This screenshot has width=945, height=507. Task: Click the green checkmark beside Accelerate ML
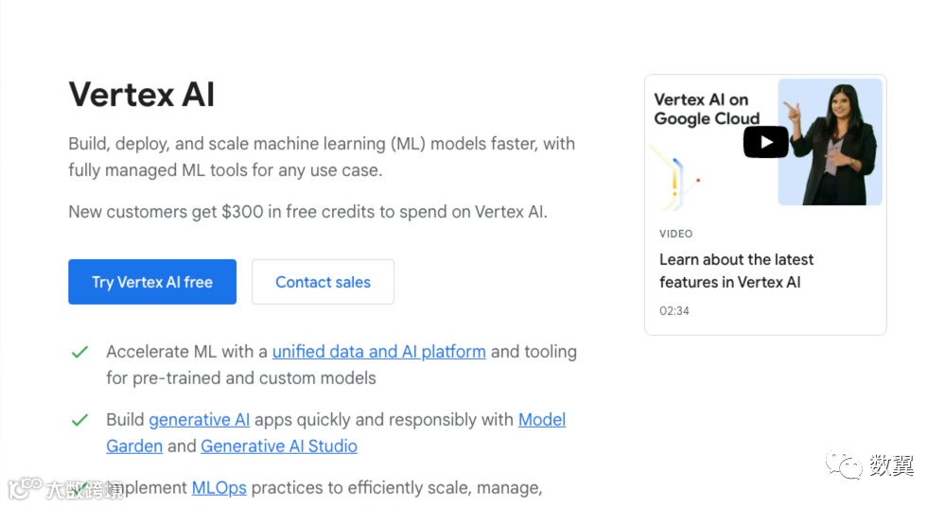pos(80,352)
